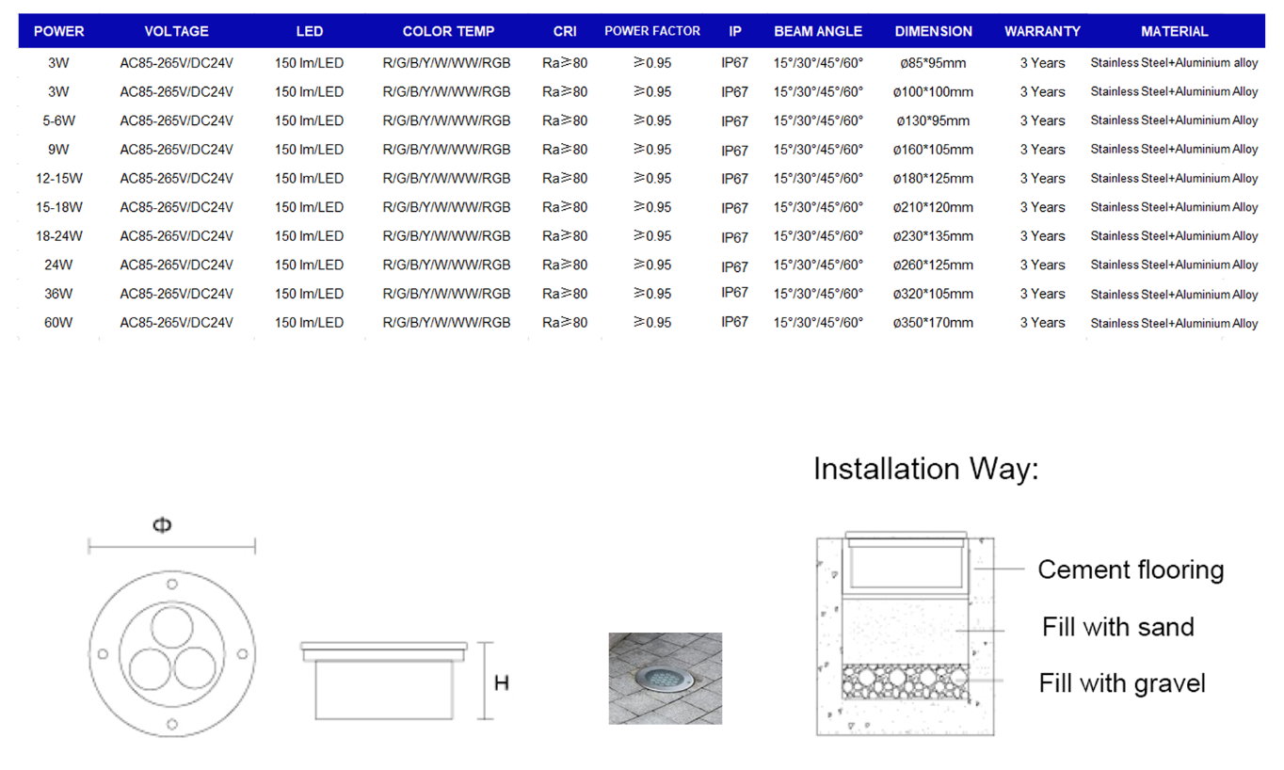Click the POWER FACTOR column header
This screenshot has width=1284, height=770.
[652, 31]
